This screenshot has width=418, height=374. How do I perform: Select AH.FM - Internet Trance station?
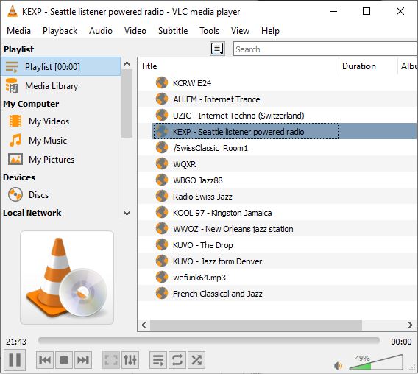277,99
